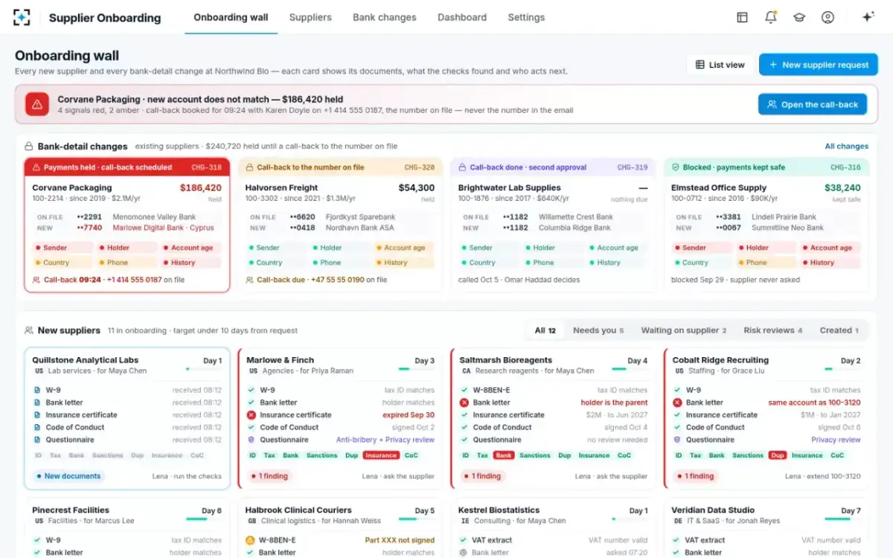
Task: Filter by Waiting on supplier
Action: pos(684,330)
